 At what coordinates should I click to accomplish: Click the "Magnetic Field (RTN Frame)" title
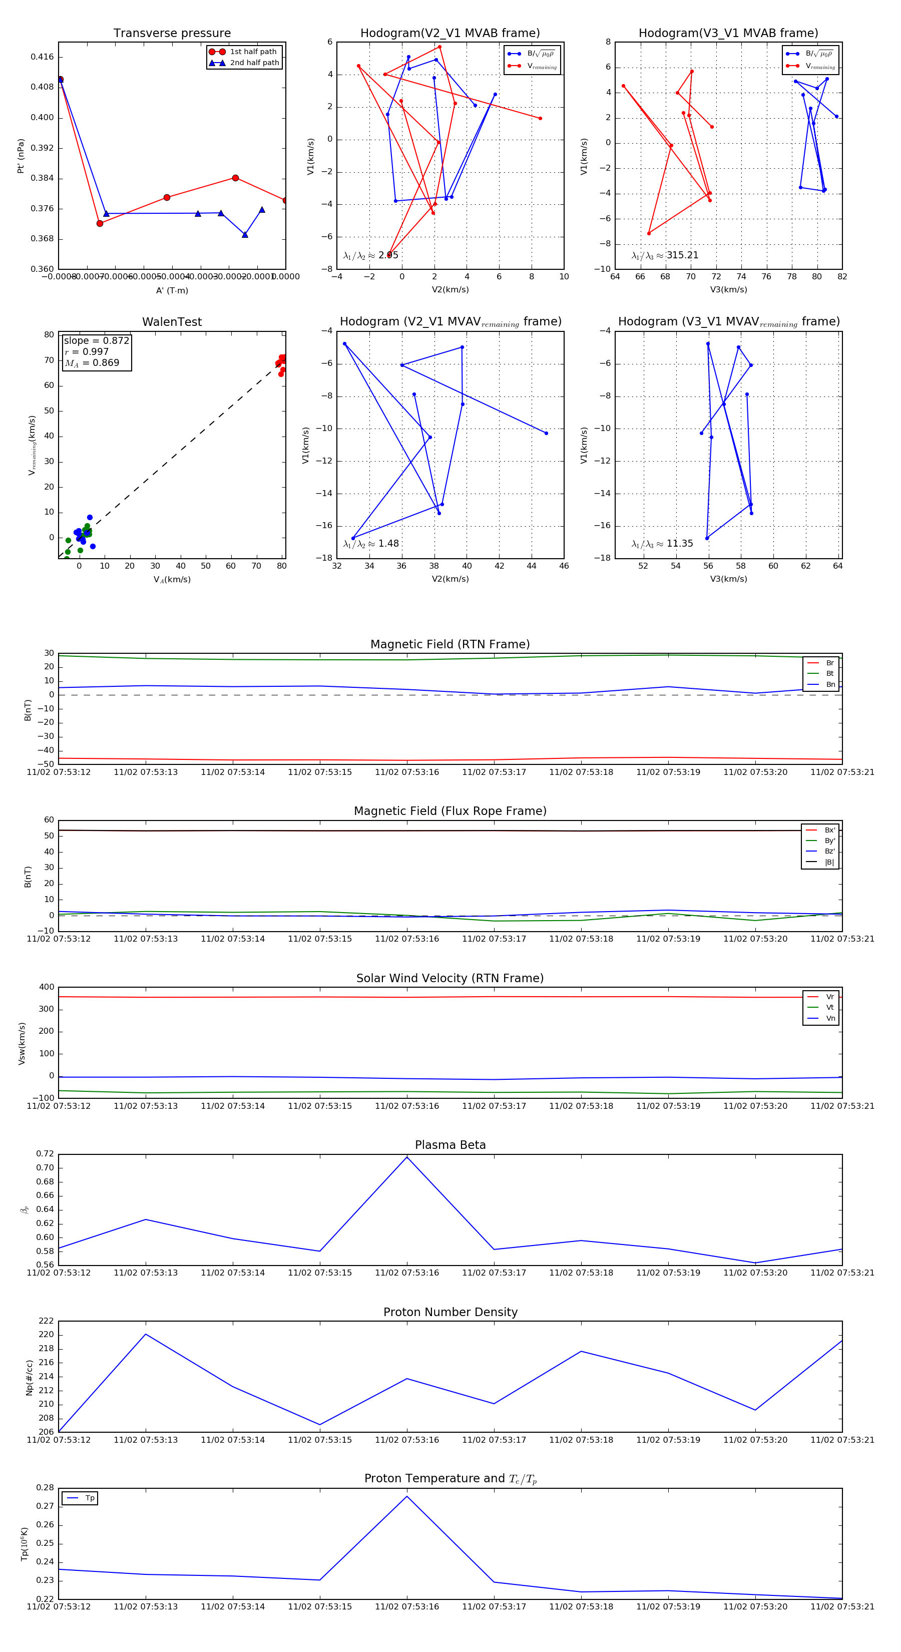450,644
